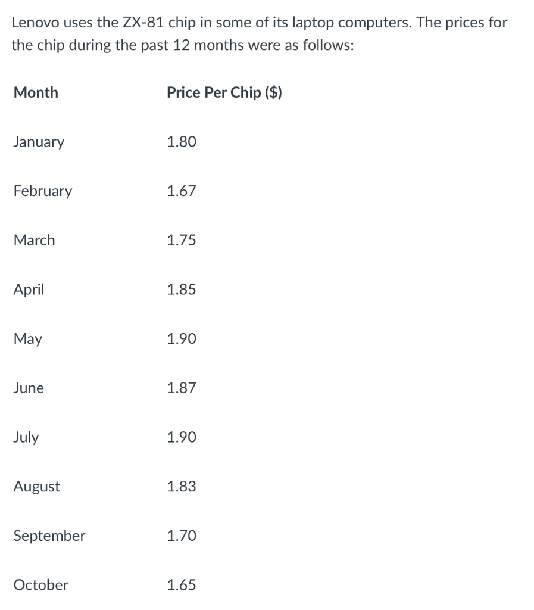Select the 1.65 price value
Viewport: 534px width, 610px height.
[182, 585]
